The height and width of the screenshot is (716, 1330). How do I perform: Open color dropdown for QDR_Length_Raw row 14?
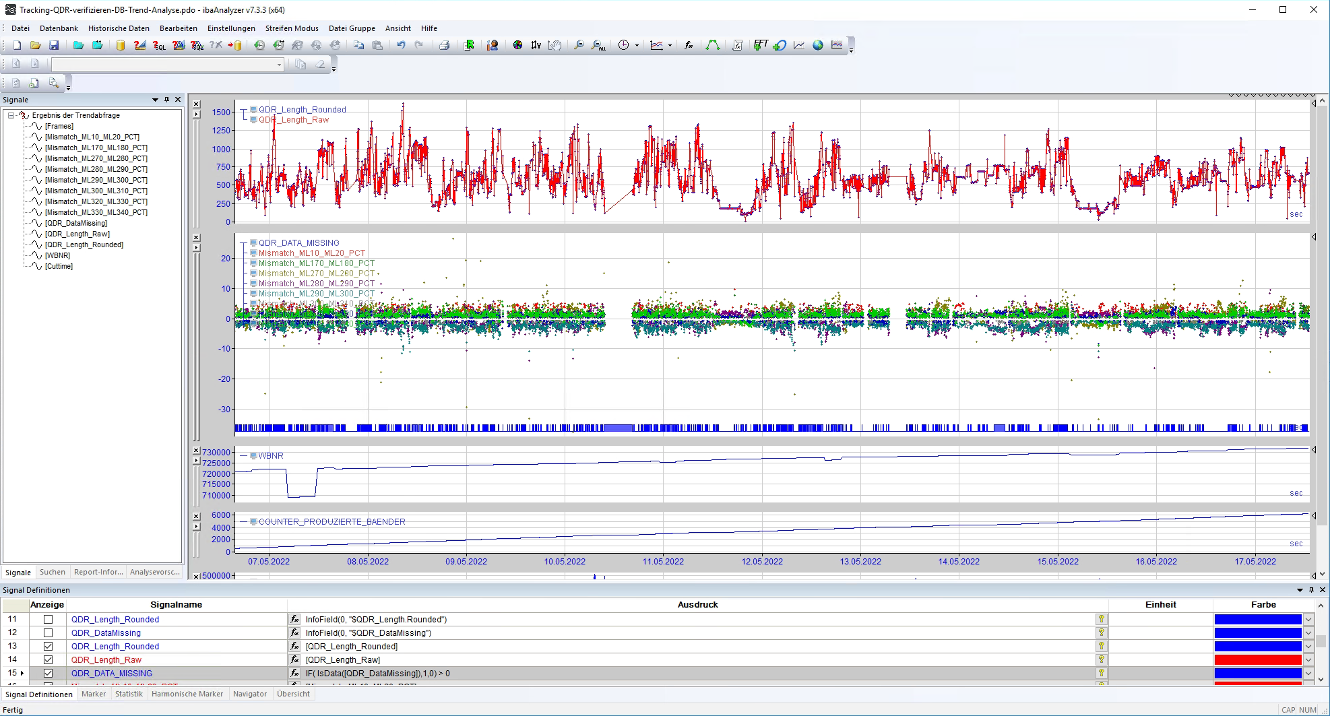tap(1308, 660)
